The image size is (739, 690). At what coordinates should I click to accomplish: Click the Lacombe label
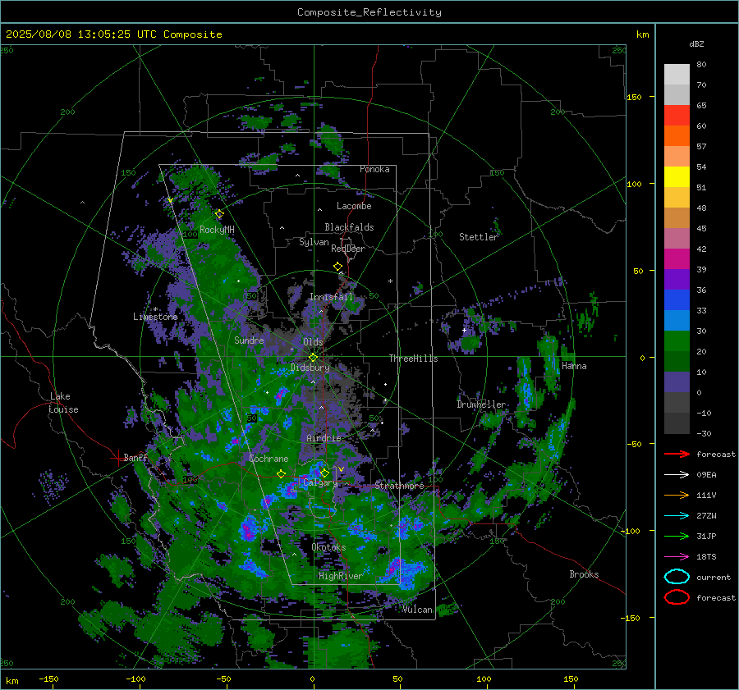354,206
